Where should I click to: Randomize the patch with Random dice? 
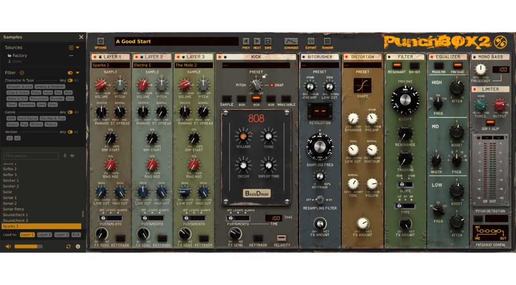point(327,41)
